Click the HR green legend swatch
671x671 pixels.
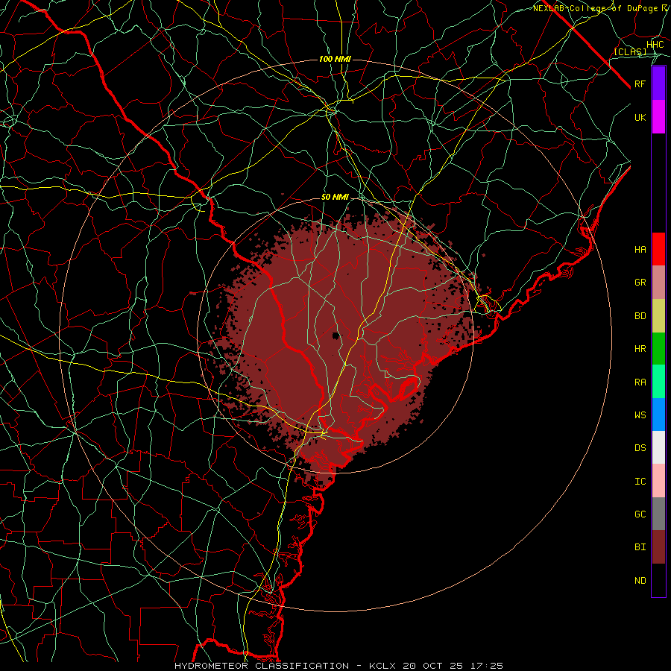(658, 349)
